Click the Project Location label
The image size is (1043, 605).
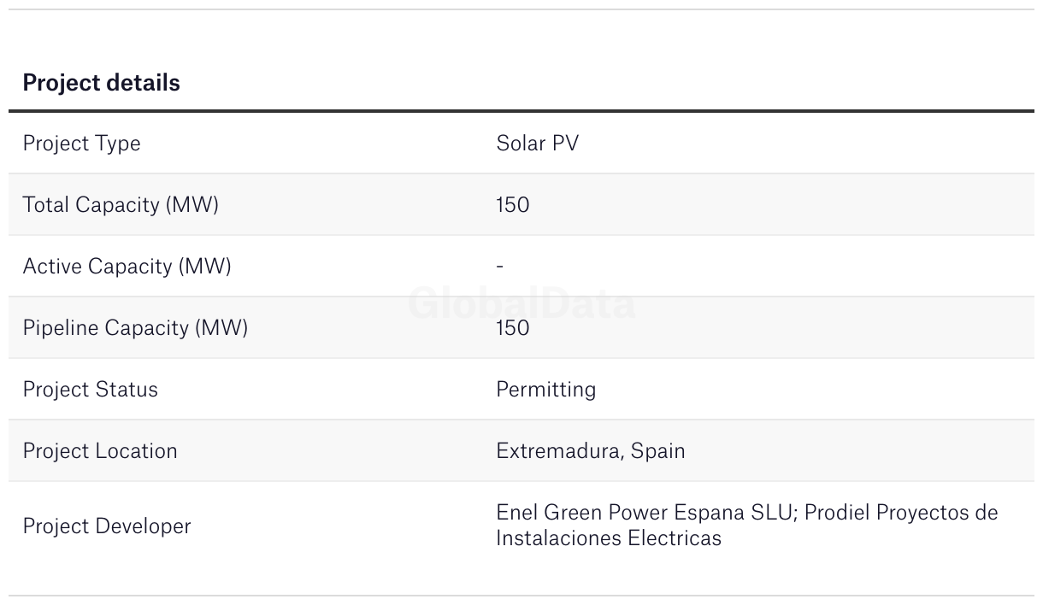[x=100, y=451]
